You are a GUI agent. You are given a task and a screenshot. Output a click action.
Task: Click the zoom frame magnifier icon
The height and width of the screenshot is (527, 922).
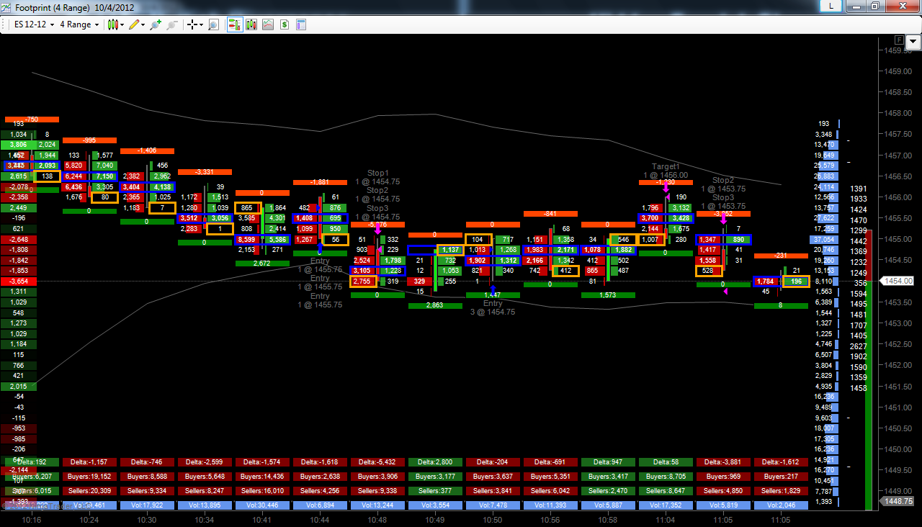click(x=213, y=24)
